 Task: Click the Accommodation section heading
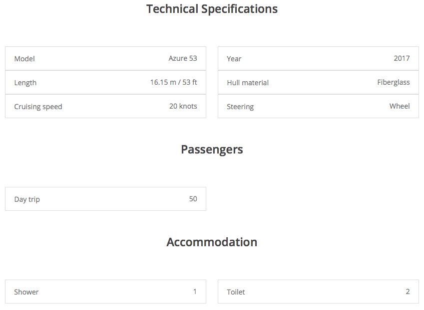pyautogui.click(x=212, y=242)
